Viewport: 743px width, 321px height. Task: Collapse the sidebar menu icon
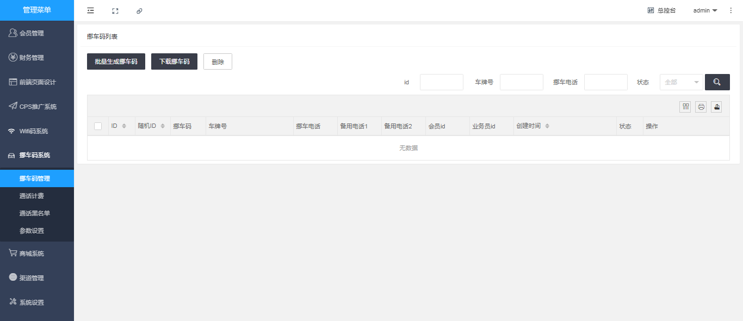[90, 10]
